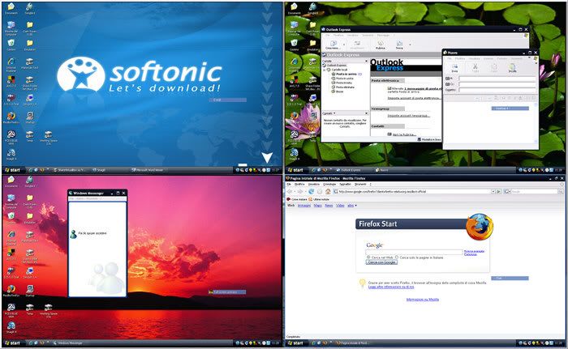Viewport: 568px width, 349px height.
Task: Click the Windows Messenger sign-in buddy icon
Action: (75, 234)
